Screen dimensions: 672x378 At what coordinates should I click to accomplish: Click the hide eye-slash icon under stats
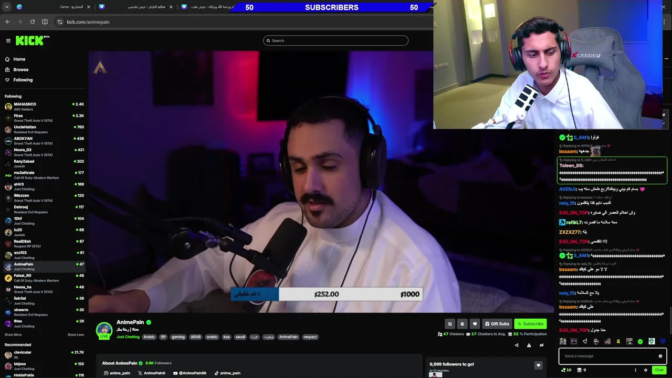(541, 345)
